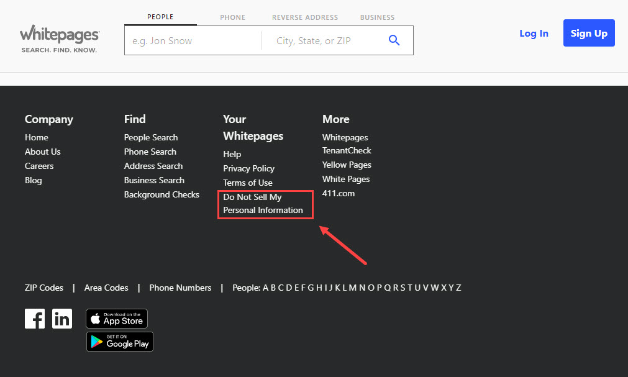This screenshot has width=628, height=377.
Task: Open the Help link
Action: [x=232, y=154]
